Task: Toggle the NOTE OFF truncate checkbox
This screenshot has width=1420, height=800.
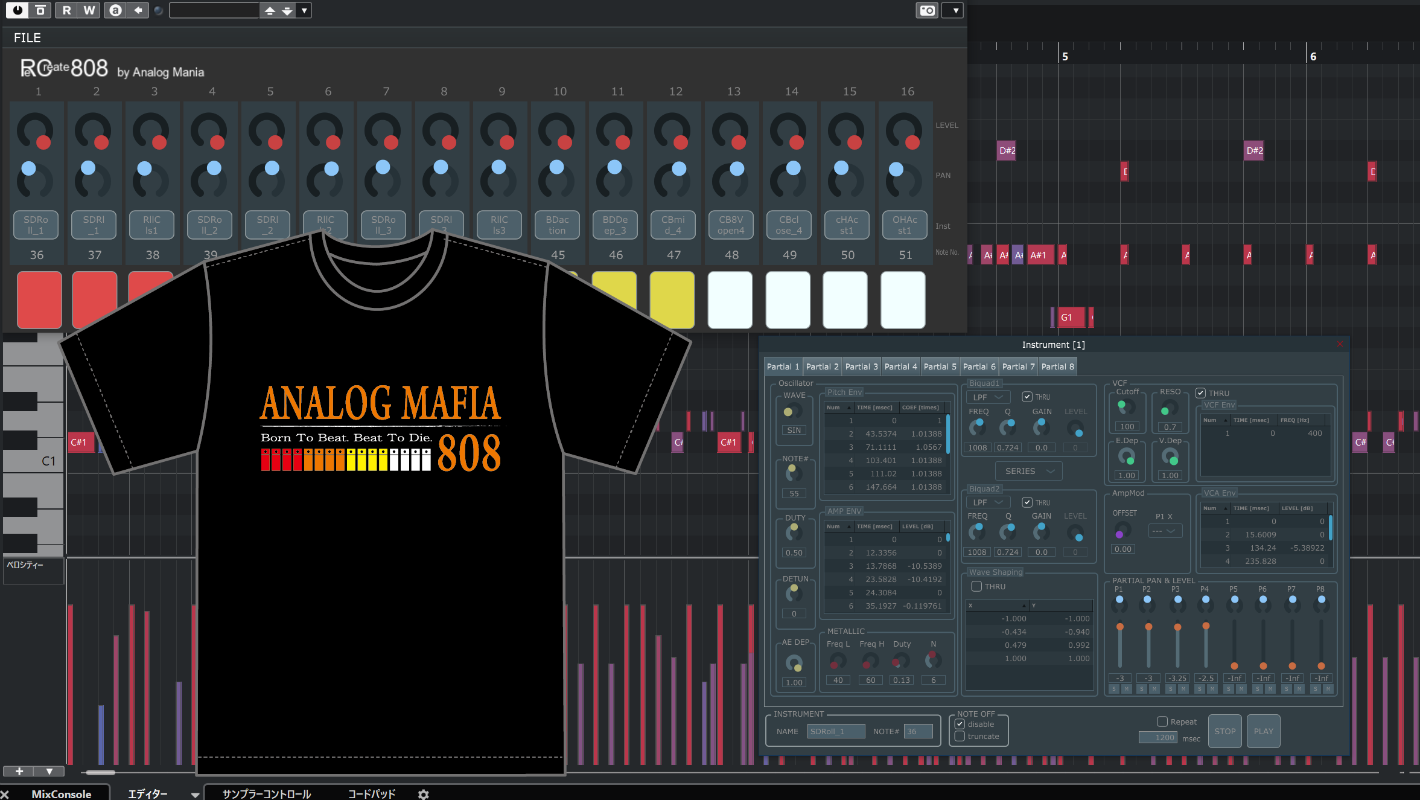Action: click(x=960, y=736)
